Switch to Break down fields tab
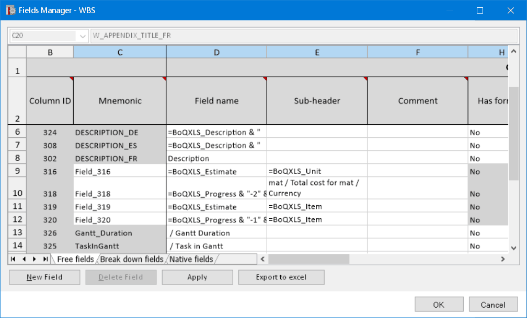The width and height of the screenshot is (527, 318). point(132,259)
